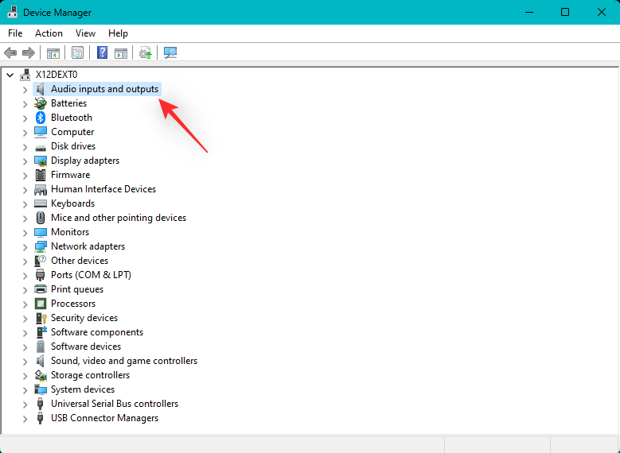Select the Disk drives label
Screen dimensions: 620x453
pyautogui.click(x=73, y=146)
